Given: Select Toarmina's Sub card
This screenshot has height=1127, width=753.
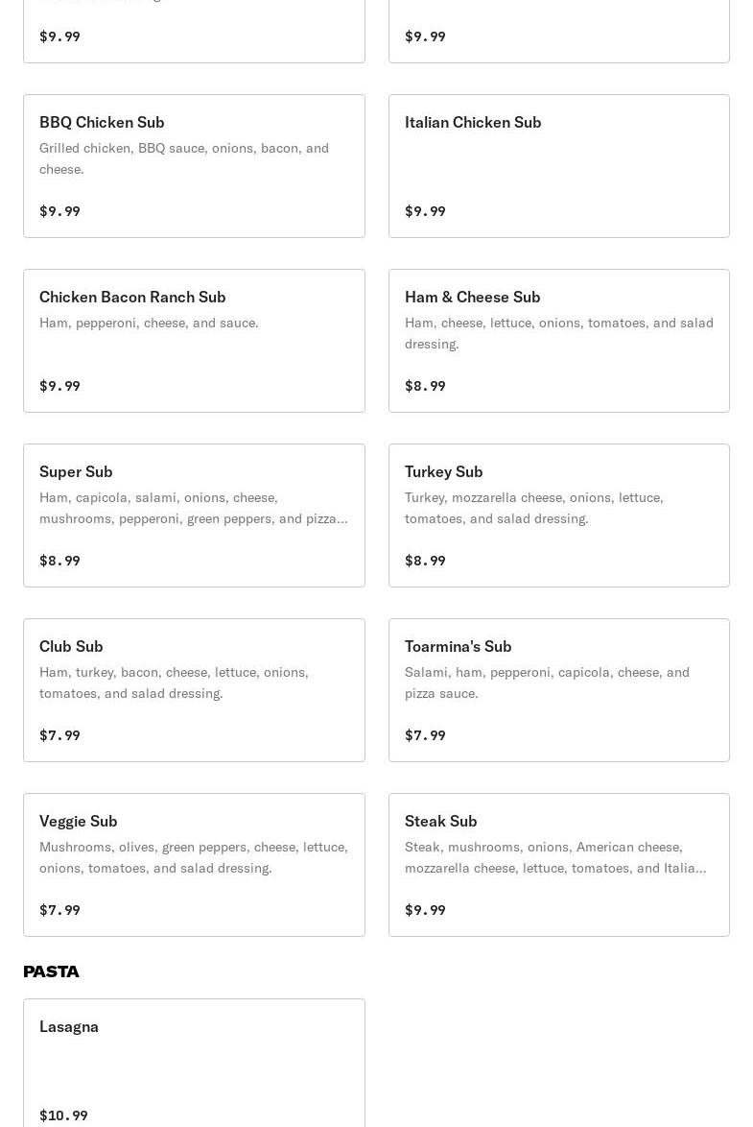Looking at the screenshot, I should [x=559, y=690].
